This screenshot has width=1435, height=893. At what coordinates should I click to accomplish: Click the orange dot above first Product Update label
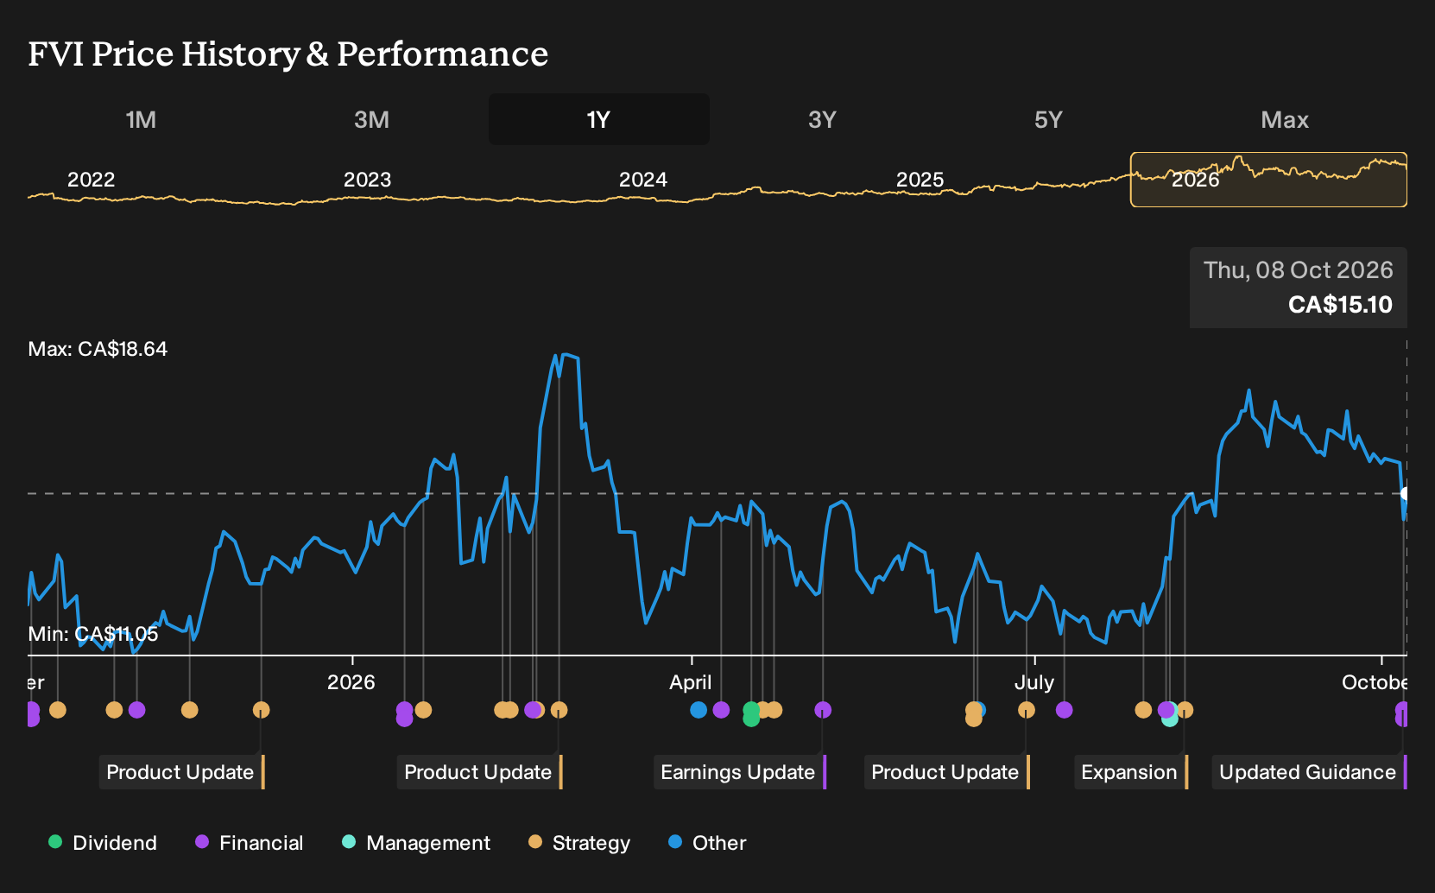point(262,710)
